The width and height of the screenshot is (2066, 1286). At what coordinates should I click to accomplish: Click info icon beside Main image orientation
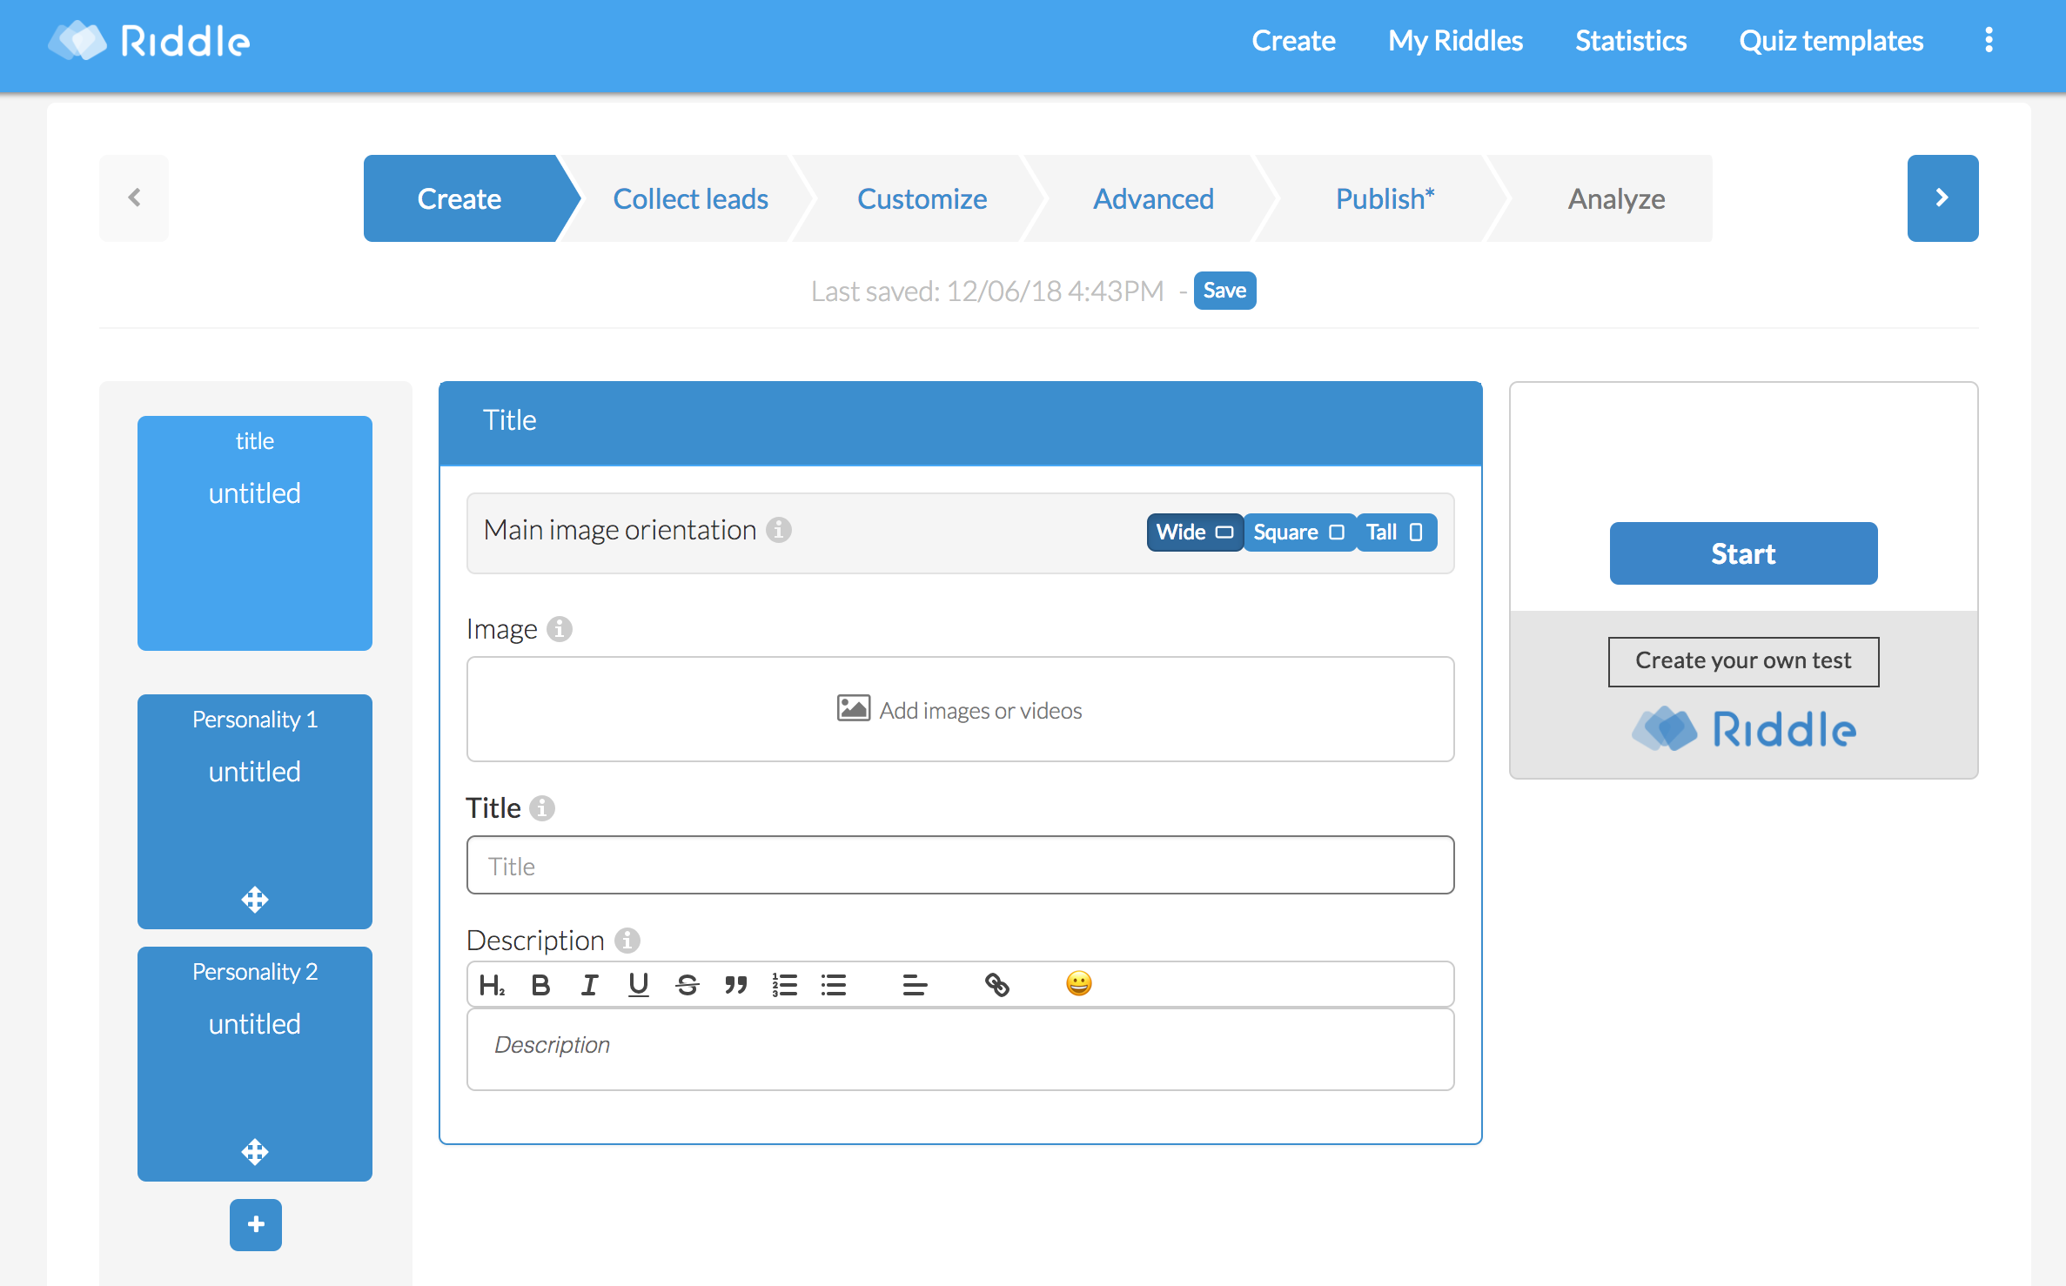(779, 530)
